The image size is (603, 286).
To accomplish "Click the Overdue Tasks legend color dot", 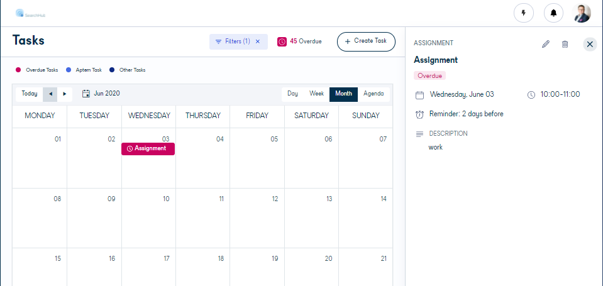I will pos(18,70).
